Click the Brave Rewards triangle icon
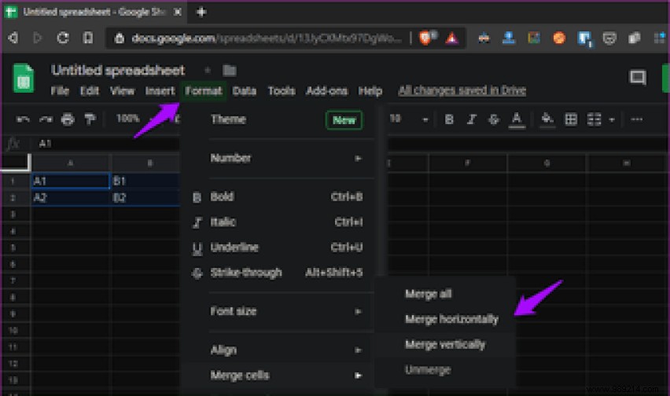Viewport: 670px width, 396px height. pyautogui.click(x=451, y=38)
